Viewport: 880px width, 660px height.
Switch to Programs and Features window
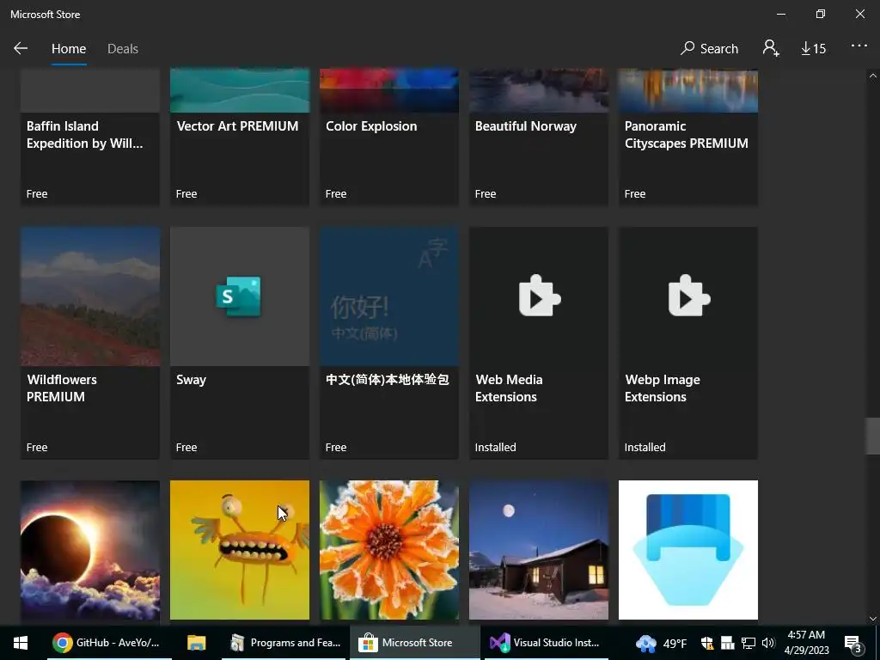(284, 643)
